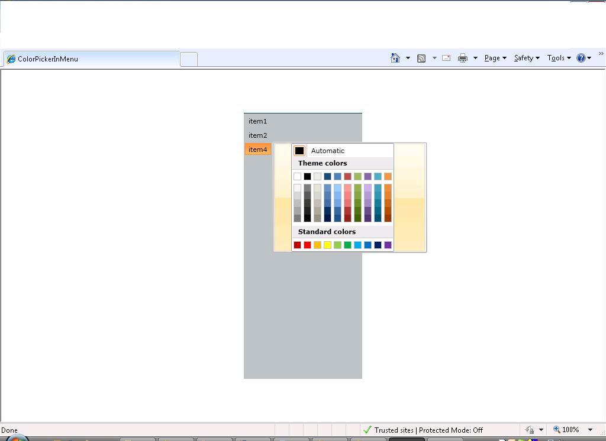
Task: Open the Tools menu
Action: (x=559, y=58)
